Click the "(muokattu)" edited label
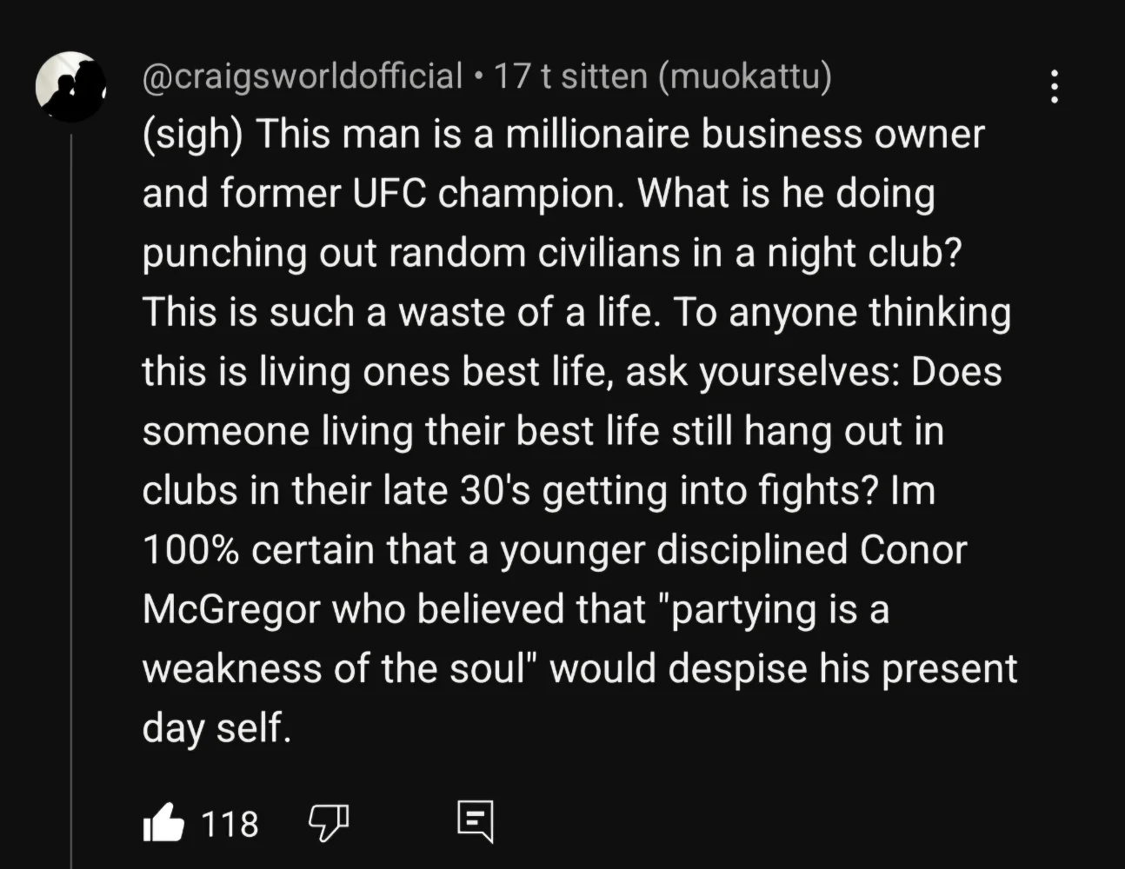This screenshot has width=1125, height=869. [x=744, y=76]
